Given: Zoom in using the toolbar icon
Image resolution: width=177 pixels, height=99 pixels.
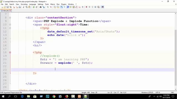Looking at the screenshot, I should pos(48,7).
